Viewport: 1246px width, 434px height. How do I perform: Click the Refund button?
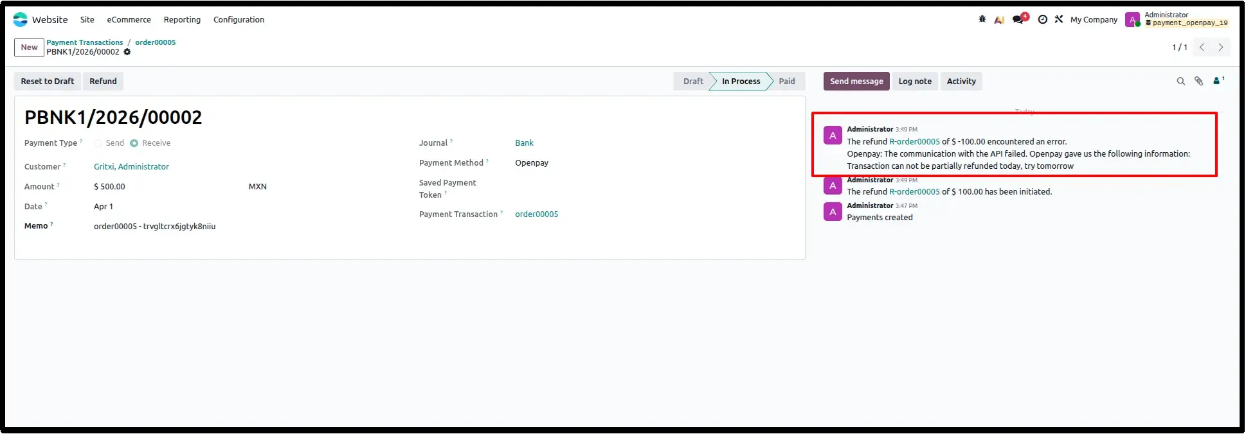(x=103, y=82)
